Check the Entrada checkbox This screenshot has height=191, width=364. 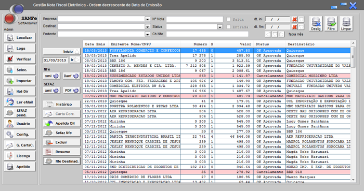point(228,27)
